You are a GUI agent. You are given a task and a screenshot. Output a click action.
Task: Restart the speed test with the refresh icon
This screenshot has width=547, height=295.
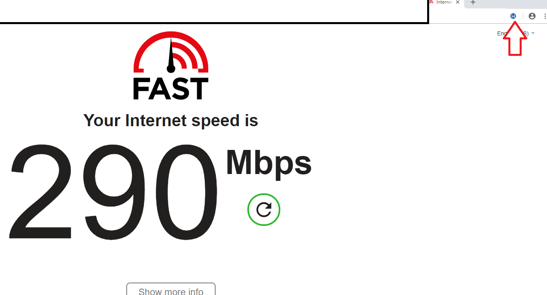[x=264, y=210]
